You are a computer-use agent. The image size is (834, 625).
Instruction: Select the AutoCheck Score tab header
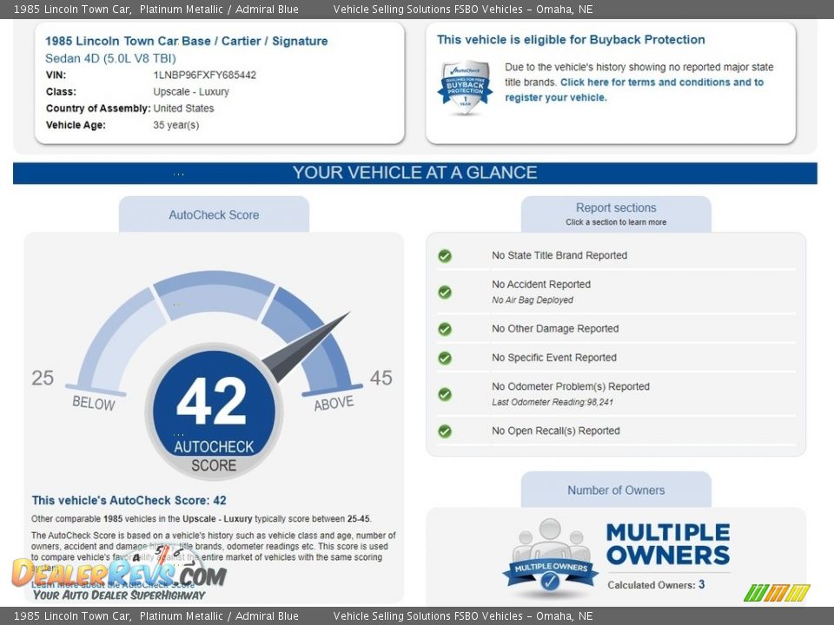pos(214,214)
